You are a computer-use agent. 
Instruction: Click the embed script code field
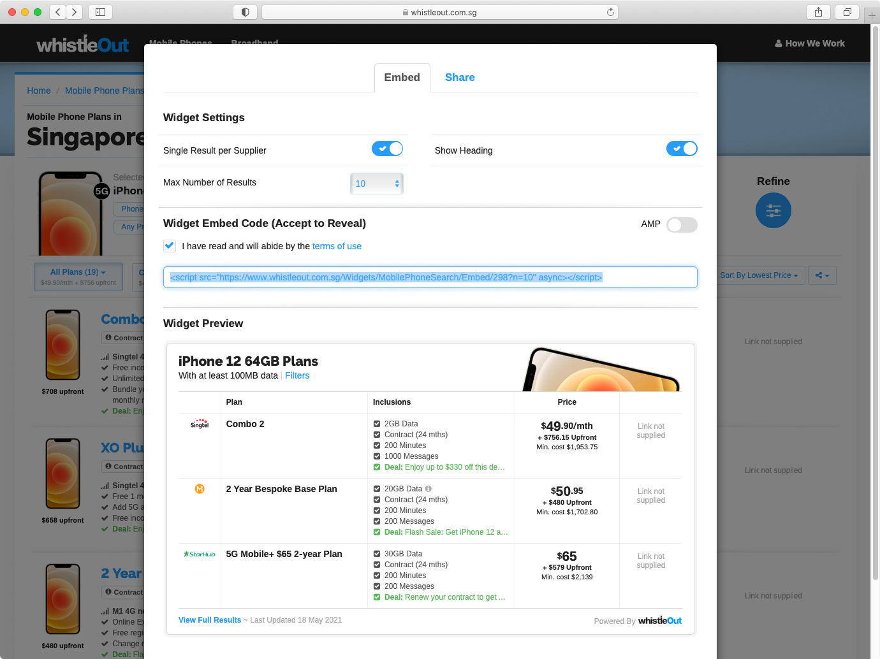(x=430, y=278)
